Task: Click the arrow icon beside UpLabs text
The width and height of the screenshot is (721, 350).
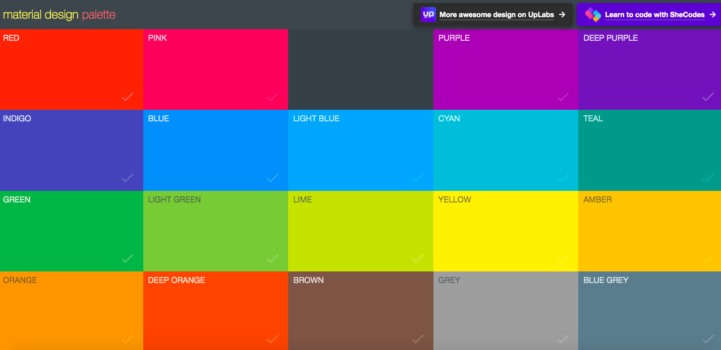Action: [562, 15]
